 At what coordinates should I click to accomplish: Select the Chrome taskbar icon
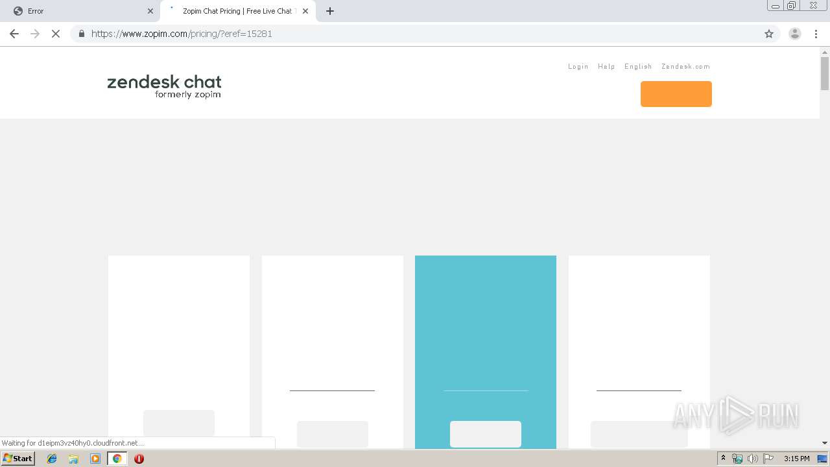pyautogui.click(x=117, y=459)
